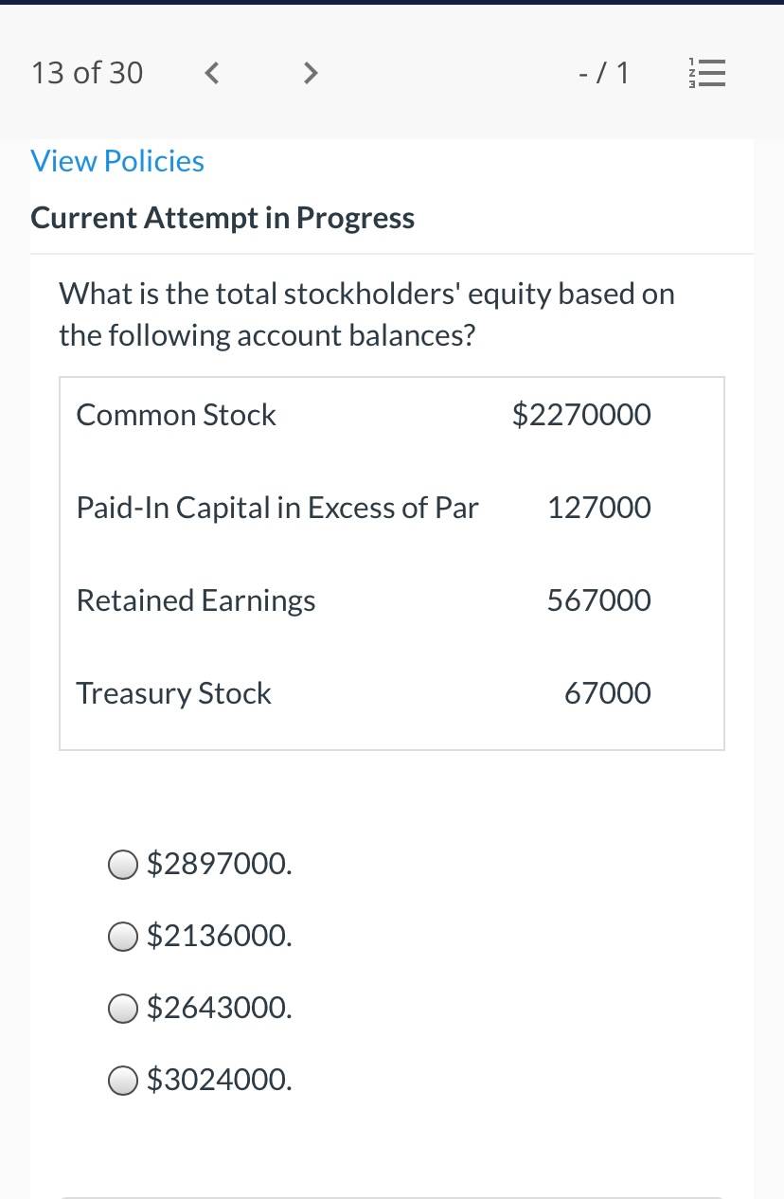Click the Common Stock row label
Screen dimensions: 784x1199
coord(176,415)
